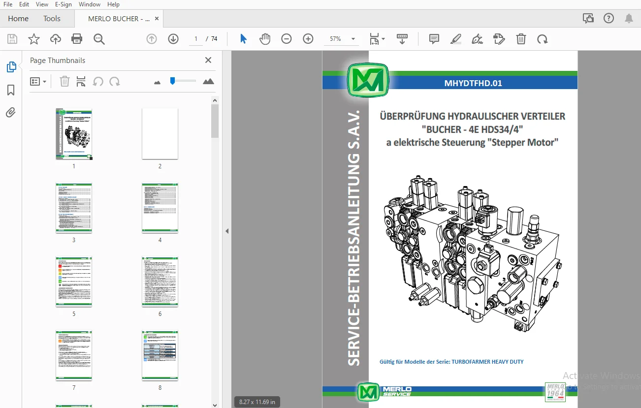Screen dimensions: 641x408
Task: Switch to the Tools tab
Action: (52, 19)
